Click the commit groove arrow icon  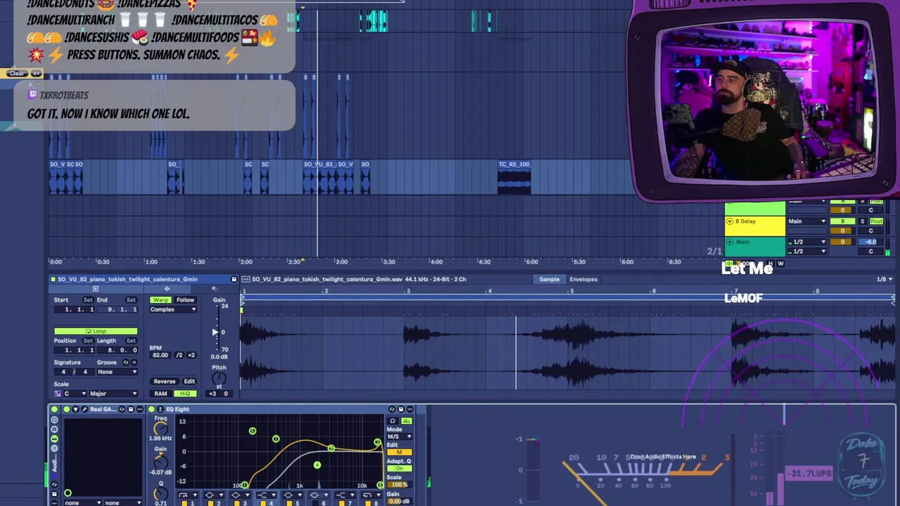click(x=134, y=363)
